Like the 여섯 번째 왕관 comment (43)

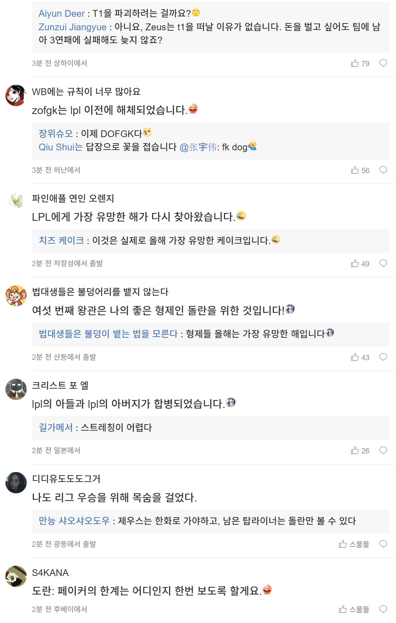tap(355, 357)
